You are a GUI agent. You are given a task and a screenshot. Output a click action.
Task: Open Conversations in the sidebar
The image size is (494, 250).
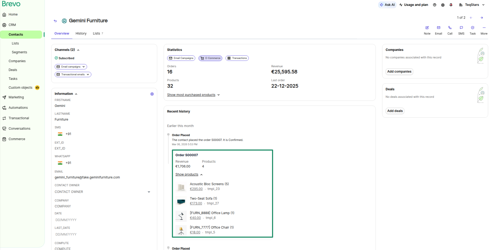click(19, 129)
